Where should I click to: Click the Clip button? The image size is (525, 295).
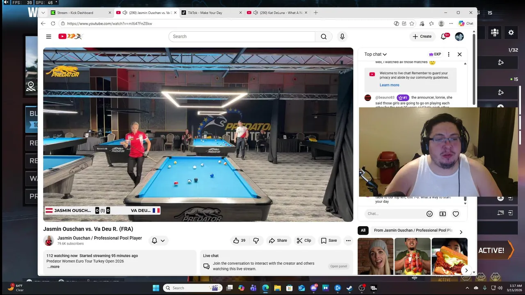304,241
